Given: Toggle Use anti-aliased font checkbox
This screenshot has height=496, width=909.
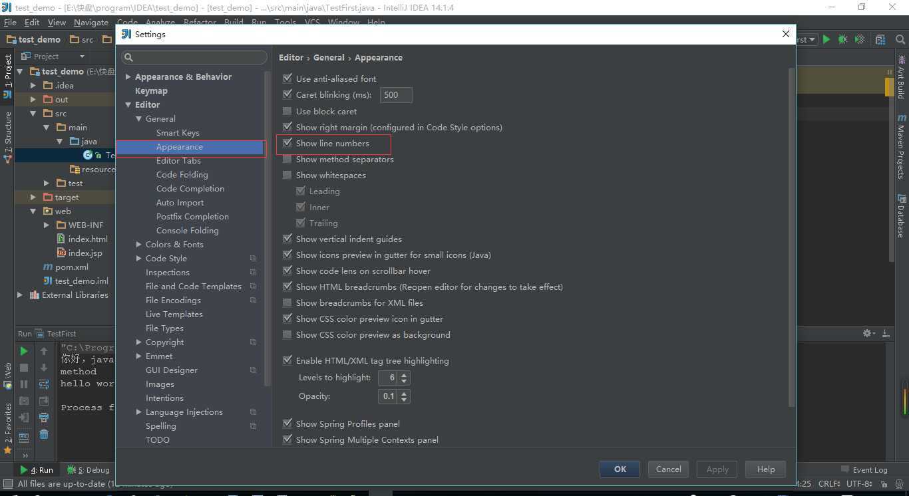Looking at the screenshot, I should [x=287, y=78].
